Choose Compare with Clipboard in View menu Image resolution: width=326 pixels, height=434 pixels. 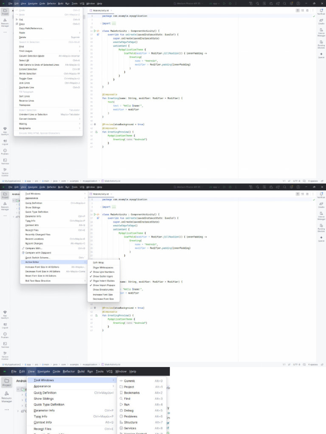click(38, 253)
